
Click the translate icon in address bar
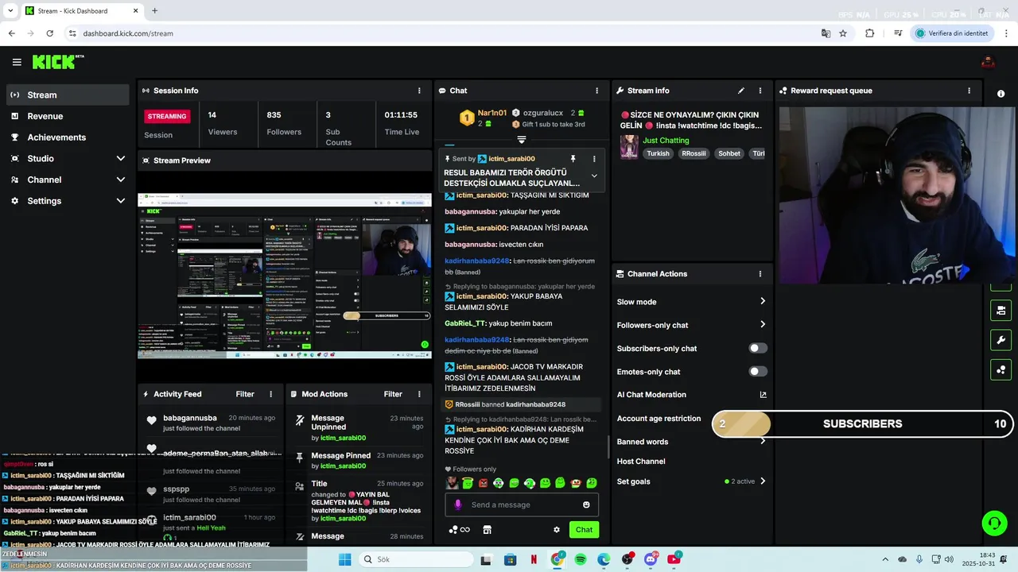coord(826,33)
